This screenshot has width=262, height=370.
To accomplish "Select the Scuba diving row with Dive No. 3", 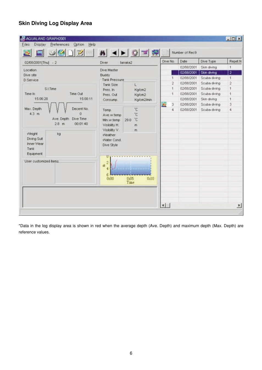I will coord(201,104).
